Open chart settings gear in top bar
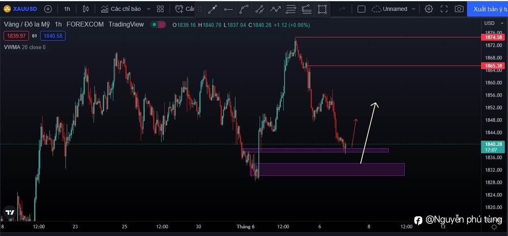 coord(429,9)
